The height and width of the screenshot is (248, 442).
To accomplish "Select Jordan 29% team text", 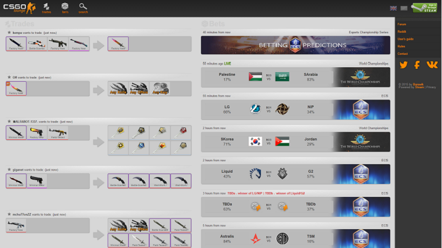I will click(310, 141).
